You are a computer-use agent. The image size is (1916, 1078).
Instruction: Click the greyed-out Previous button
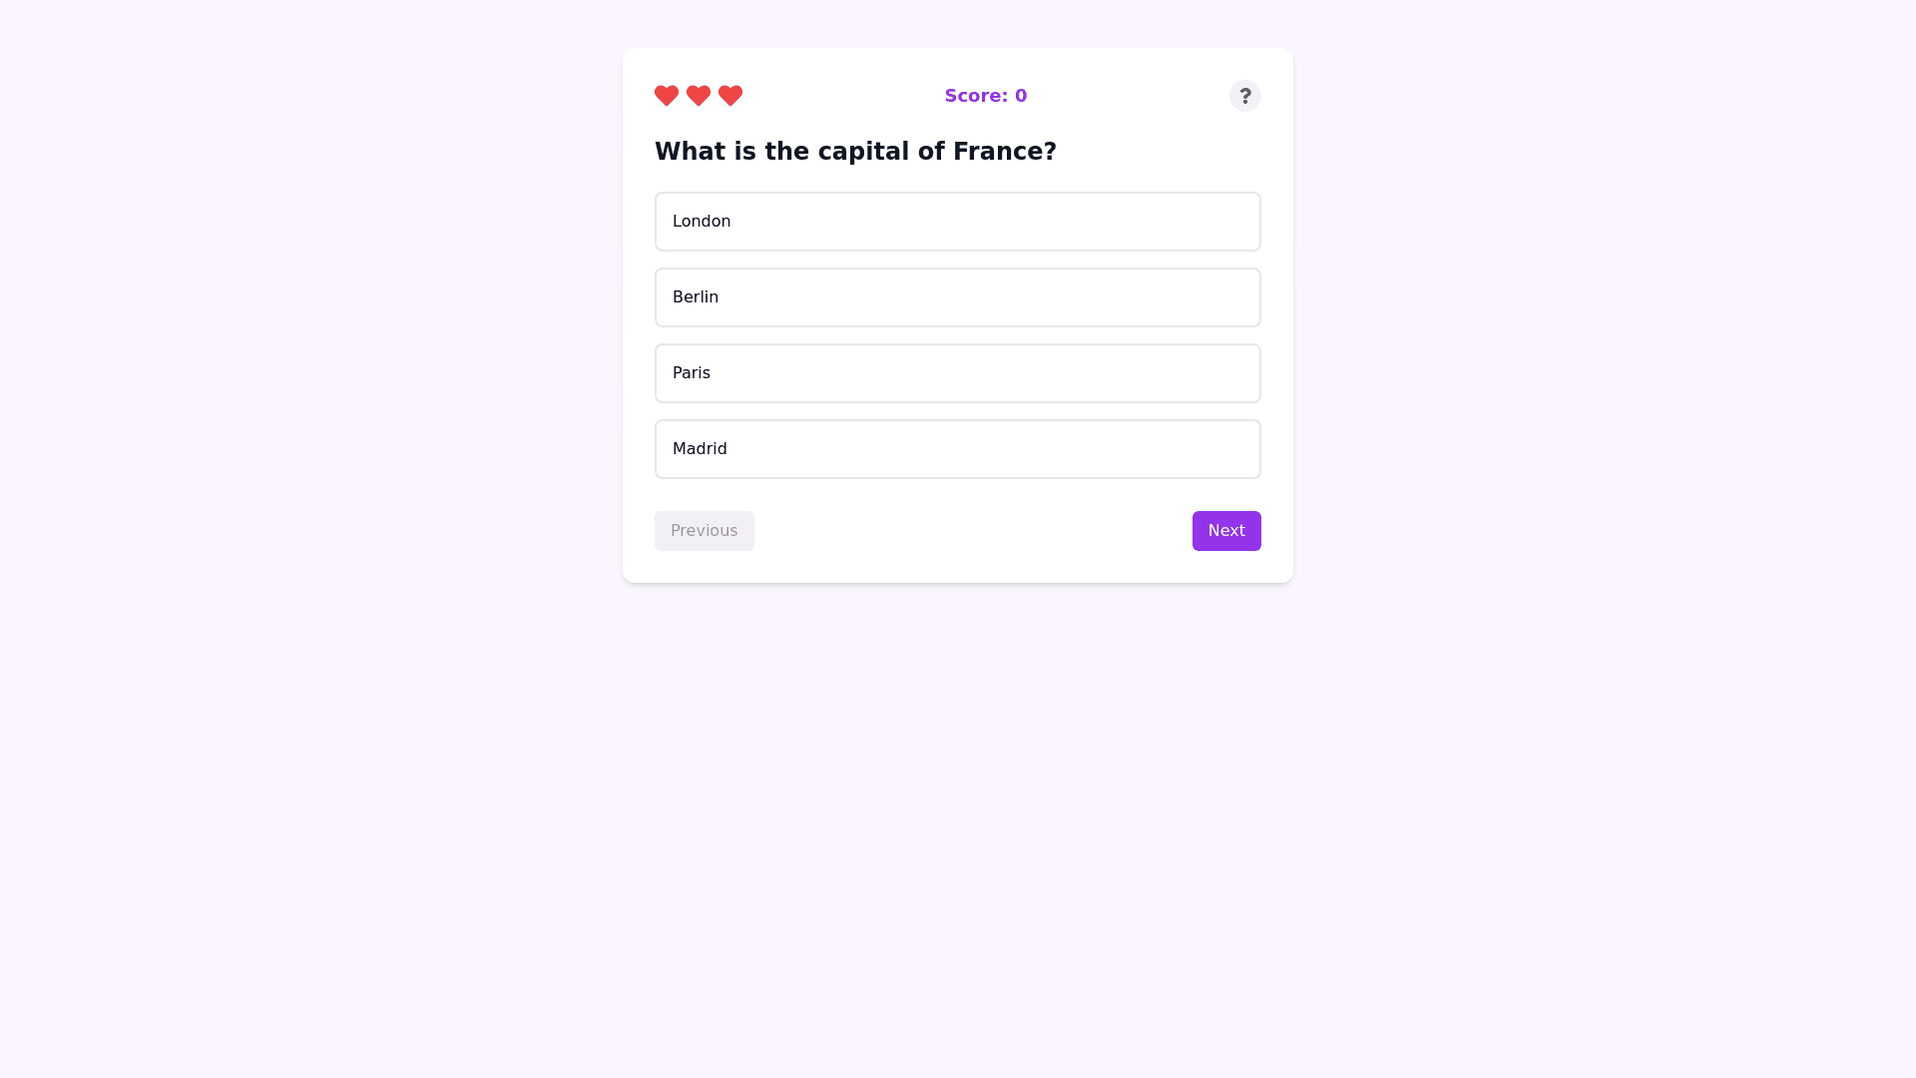[704, 531]
